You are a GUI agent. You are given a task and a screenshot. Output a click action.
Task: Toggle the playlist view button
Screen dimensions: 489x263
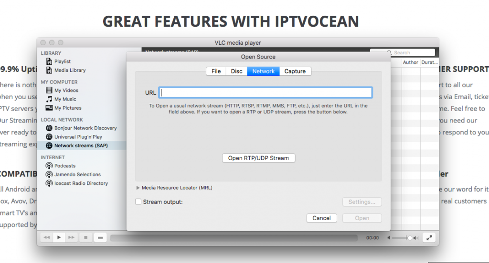(100, 237)
